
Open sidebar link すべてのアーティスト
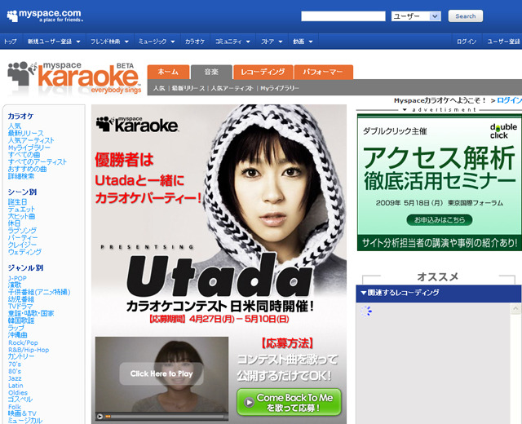tap(38, 162)
